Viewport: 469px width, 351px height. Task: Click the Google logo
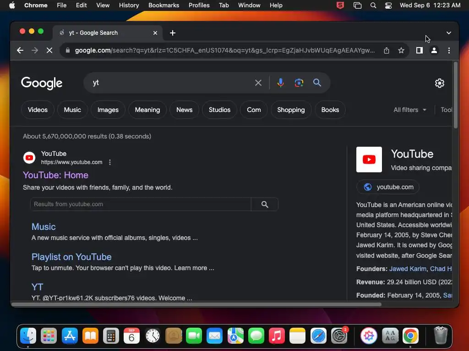coord(42,83)
